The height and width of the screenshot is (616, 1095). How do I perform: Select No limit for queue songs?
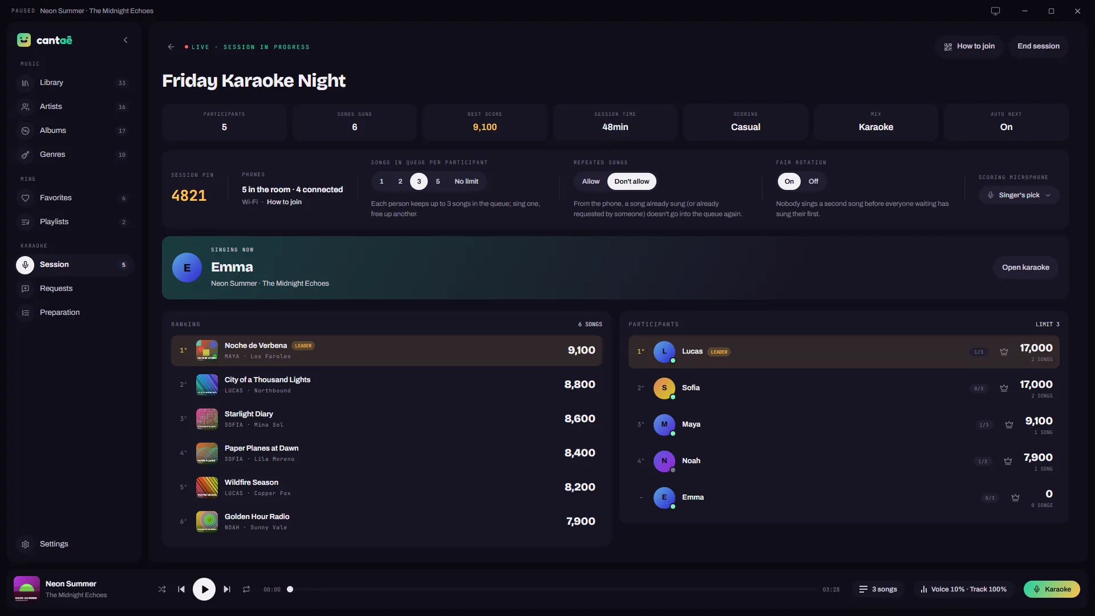tap(467, 181)
